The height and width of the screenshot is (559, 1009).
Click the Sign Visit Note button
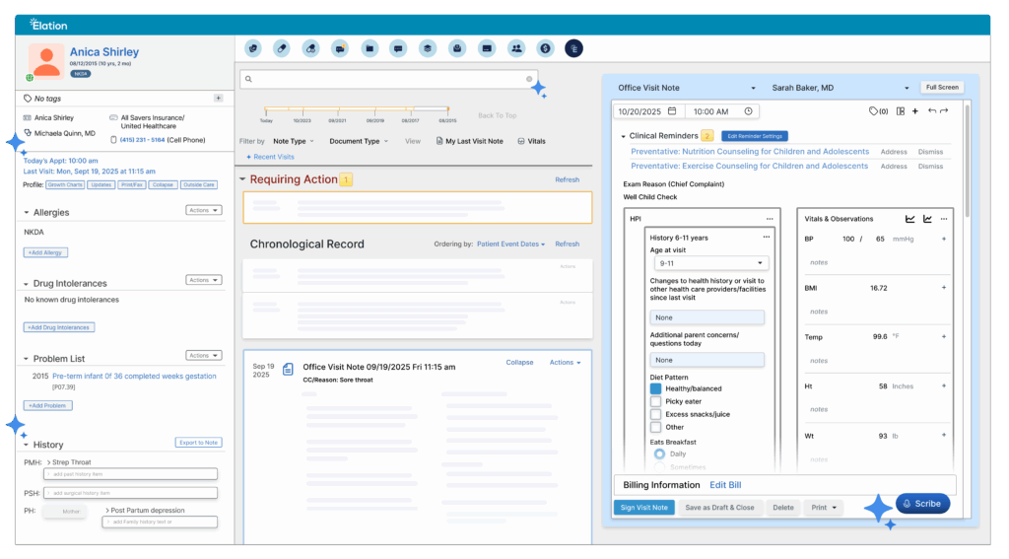click(643, 508)
